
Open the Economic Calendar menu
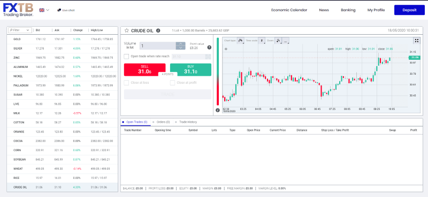[289, 10]
